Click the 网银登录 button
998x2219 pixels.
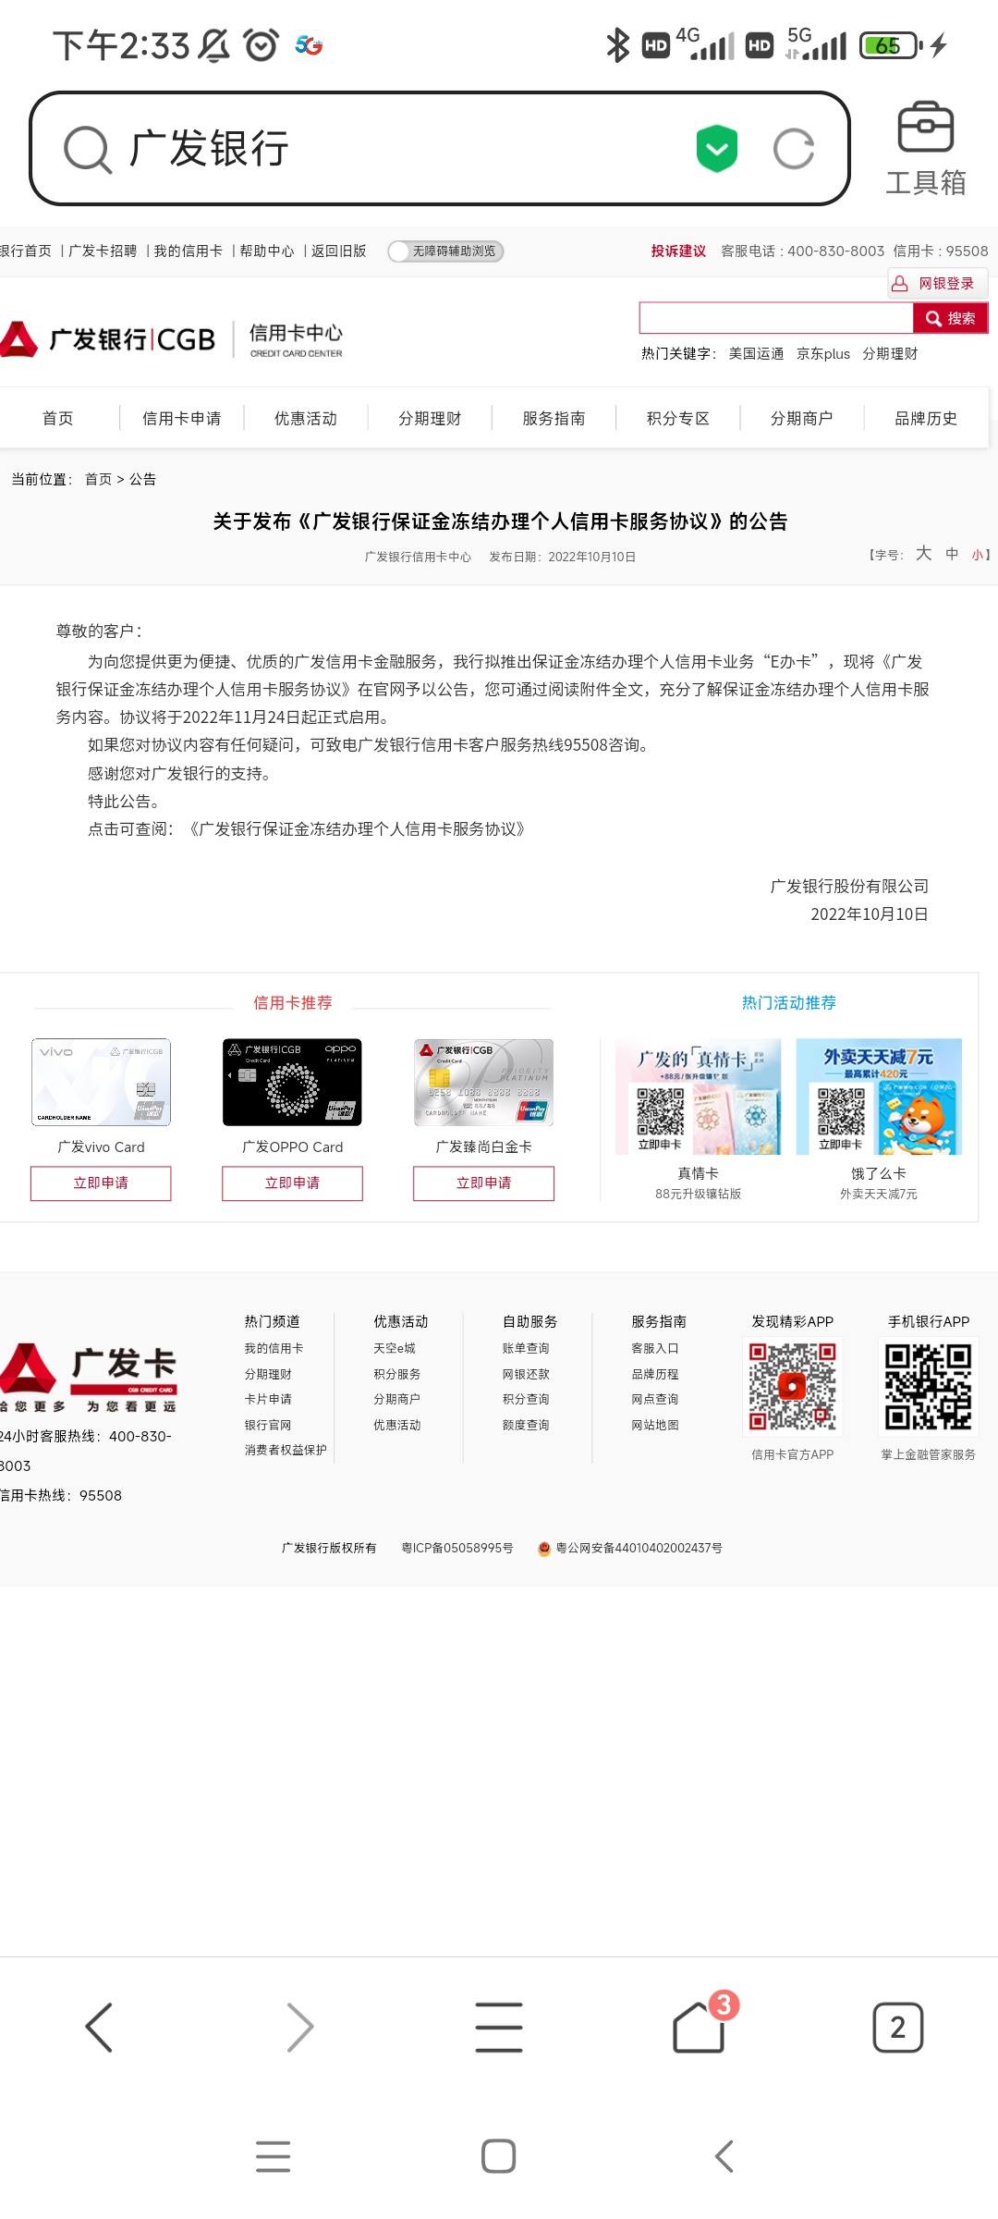pyautogui.click(x=938, y=284)
